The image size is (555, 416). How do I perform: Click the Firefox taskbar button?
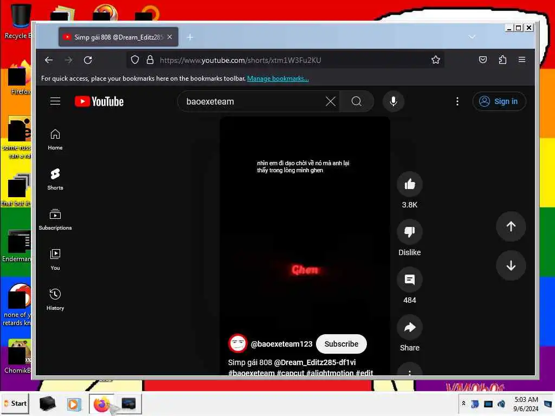[101, 404]
